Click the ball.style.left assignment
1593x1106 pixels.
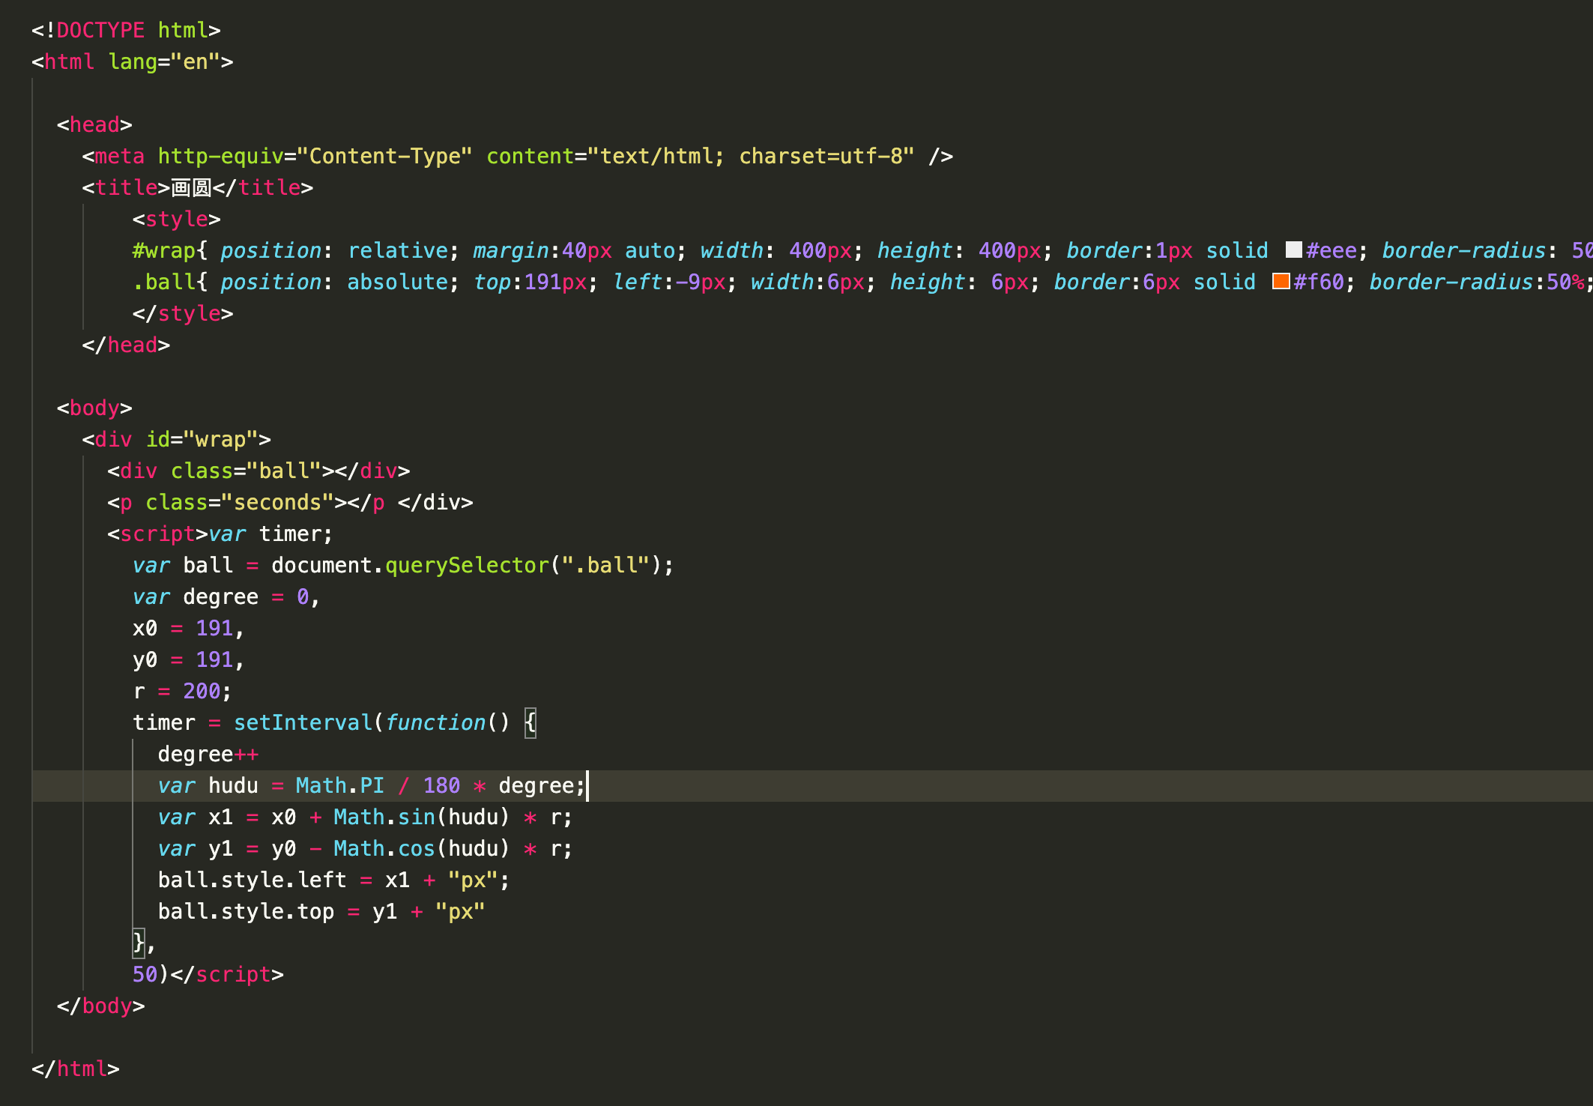(252, 880)
